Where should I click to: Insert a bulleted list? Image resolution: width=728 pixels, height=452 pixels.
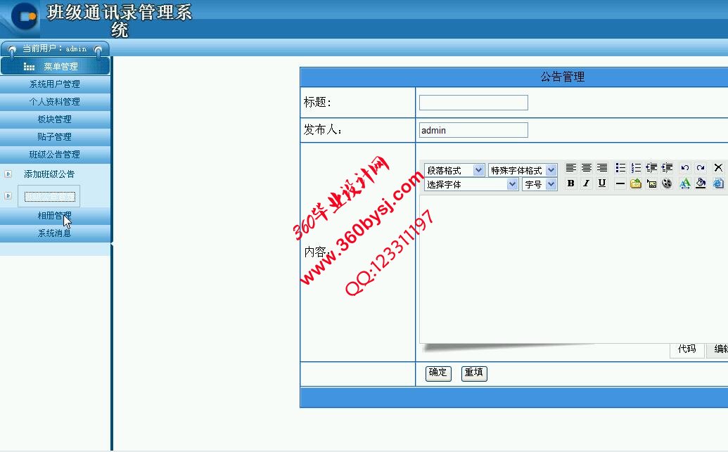click(x=620, y=168)
